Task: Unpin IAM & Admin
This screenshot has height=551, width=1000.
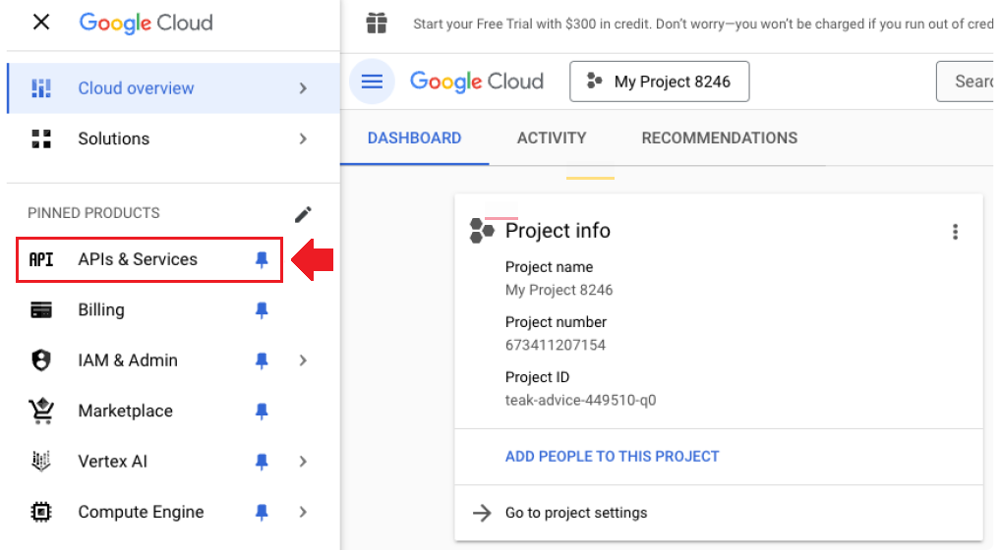Action: [262, 360]
